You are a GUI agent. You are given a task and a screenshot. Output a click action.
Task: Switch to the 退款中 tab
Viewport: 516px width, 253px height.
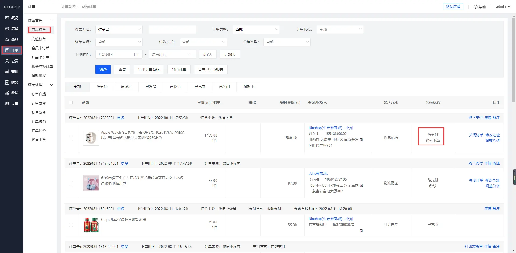click(249, 87)
